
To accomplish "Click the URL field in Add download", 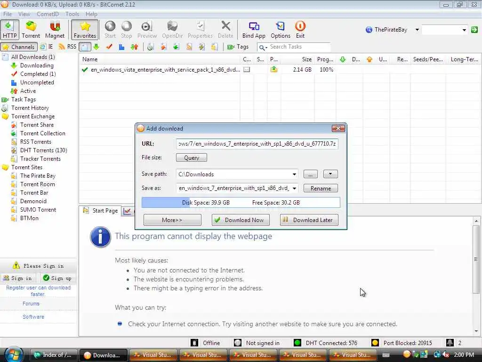I will pyautogui.click(x=257, y=144).
